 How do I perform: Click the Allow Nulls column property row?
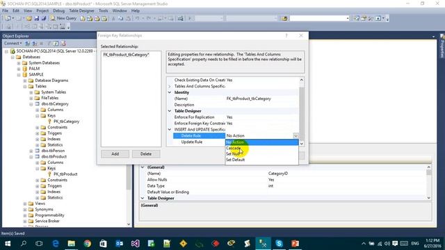[x=284, y=180]
